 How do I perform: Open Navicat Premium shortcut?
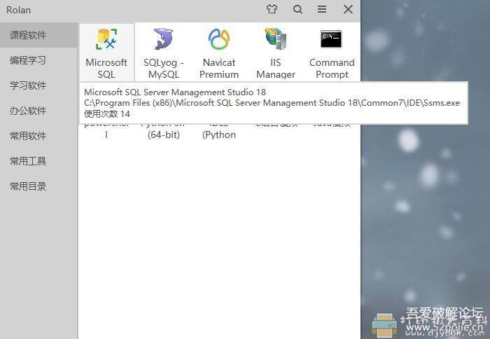219,53
